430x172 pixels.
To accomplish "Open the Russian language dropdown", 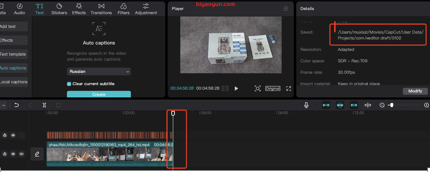I will tap(99, 72).
